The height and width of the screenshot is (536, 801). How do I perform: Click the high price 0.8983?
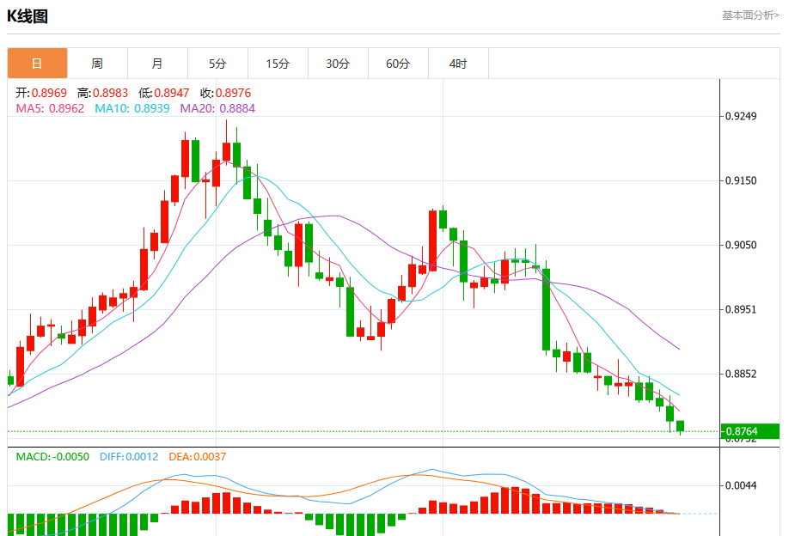pos(110,93)
